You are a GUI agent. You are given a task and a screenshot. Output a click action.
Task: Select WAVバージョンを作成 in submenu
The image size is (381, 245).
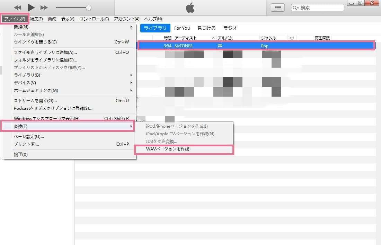click(184, 149)
